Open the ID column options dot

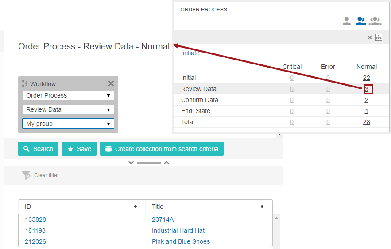click(135, 207)
